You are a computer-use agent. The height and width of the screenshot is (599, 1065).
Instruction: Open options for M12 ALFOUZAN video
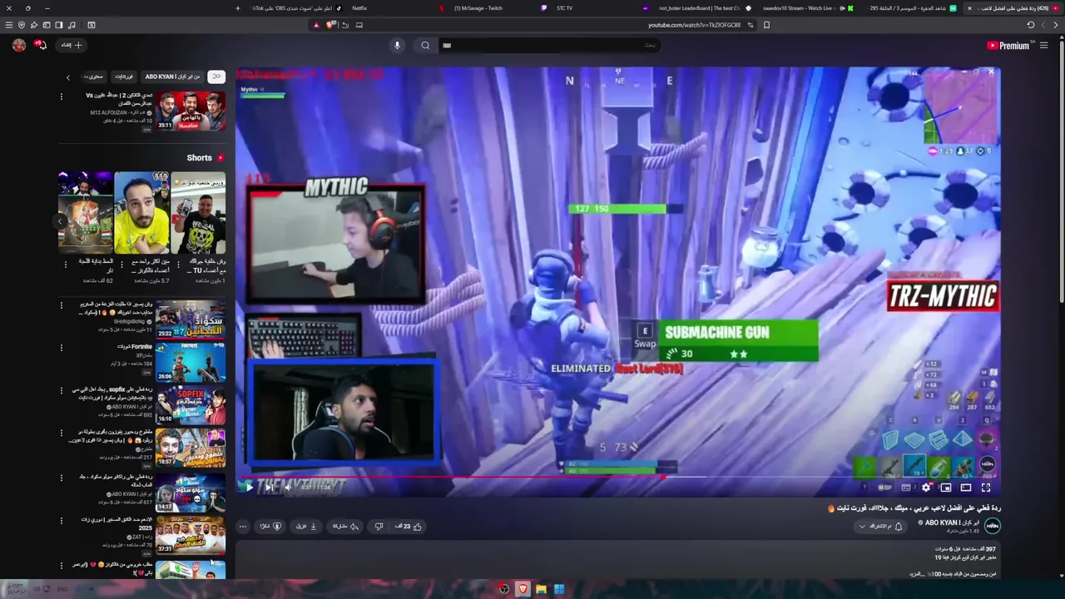[x=61, y=97]
